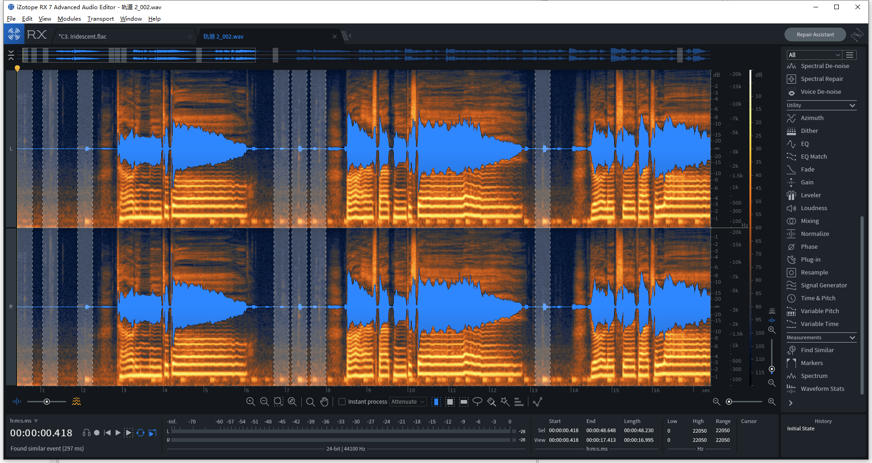
Task: Collapse the waveform overview strip
Action: (x=11, y=55)
